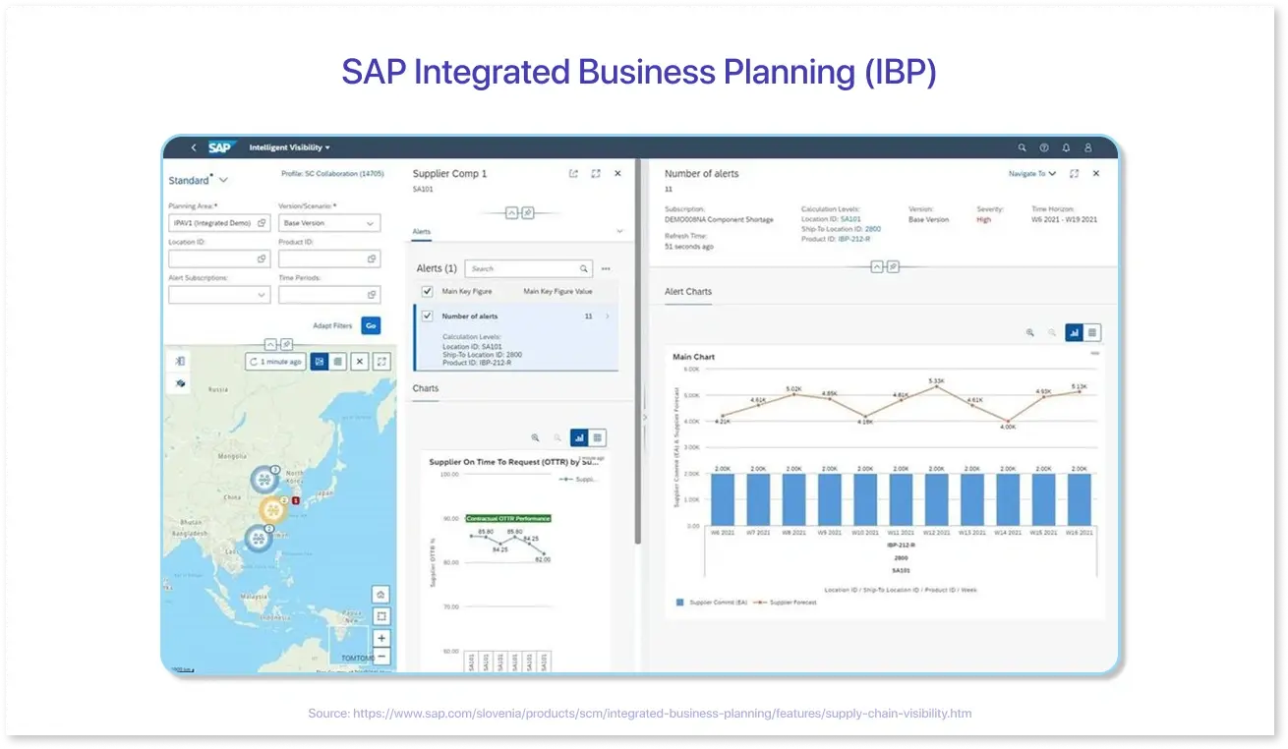Switch OTTR chart area to chart view
Screen dimensions: 1288x749
(579, 437)
